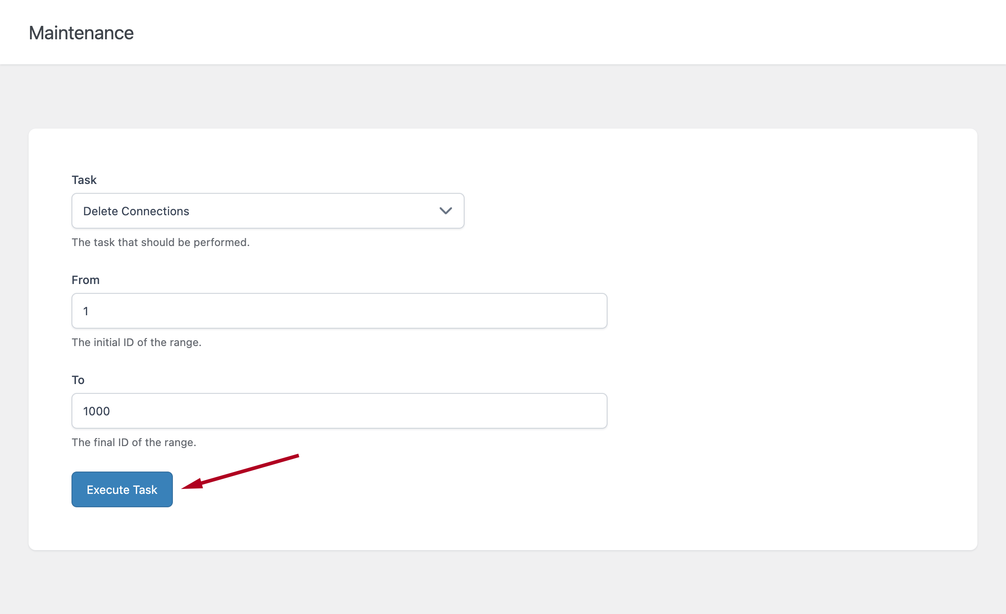This screenshot has width=1006, height=614.
Task: Click the Task field label
Action: 84,180
